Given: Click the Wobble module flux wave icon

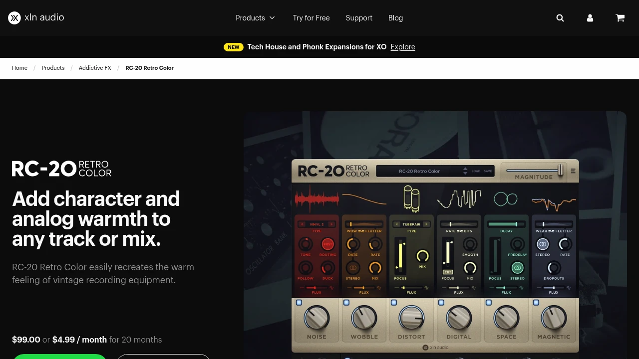Looking at the screenshot, I should [x=379, y=288].
